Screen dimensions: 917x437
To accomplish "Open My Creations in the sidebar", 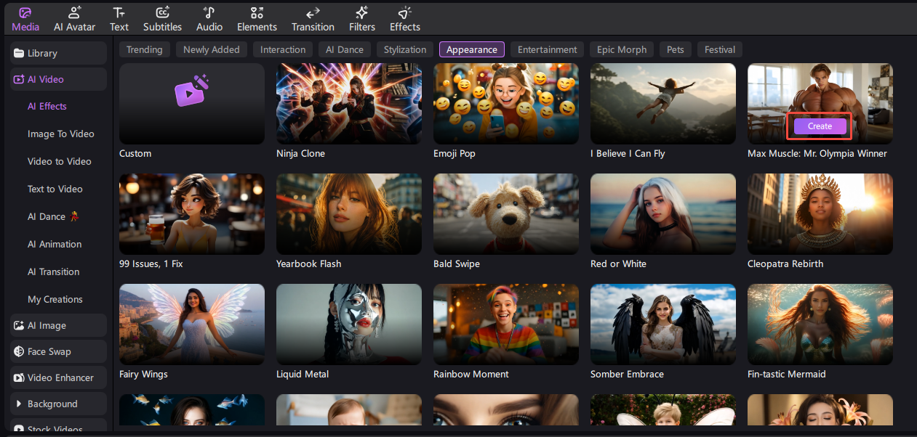I will (x=55, y=299).
